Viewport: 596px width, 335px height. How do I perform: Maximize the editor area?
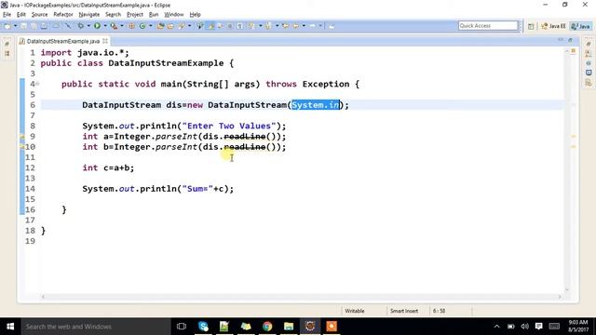[570, 40]
